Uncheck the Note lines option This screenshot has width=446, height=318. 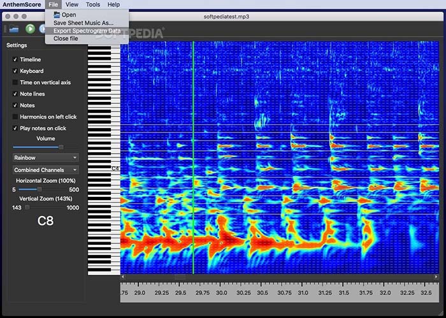(15, 94)
